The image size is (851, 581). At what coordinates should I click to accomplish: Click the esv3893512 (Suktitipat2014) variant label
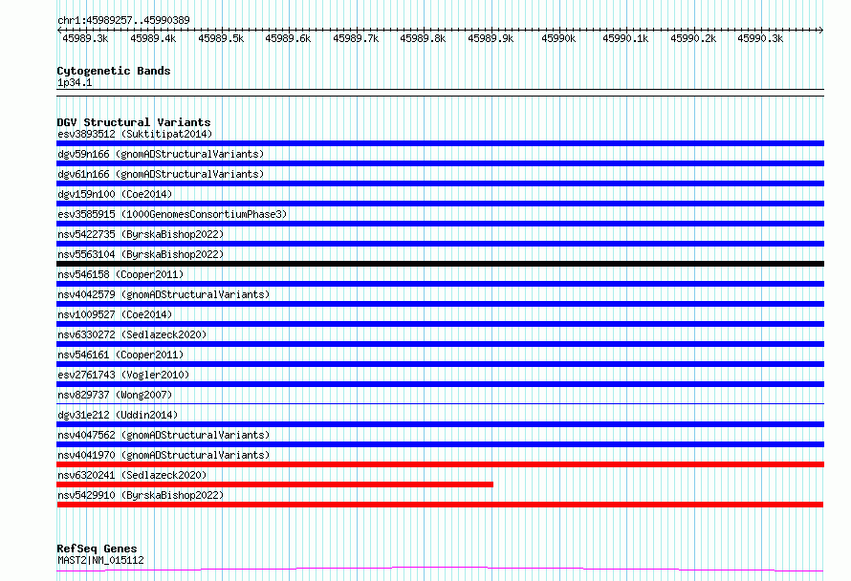(x=135, y=134)
